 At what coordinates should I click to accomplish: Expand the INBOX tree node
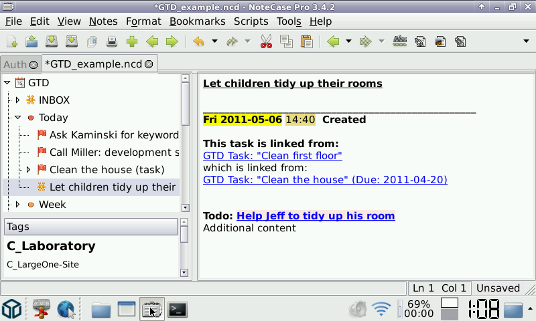pos(18,100)
